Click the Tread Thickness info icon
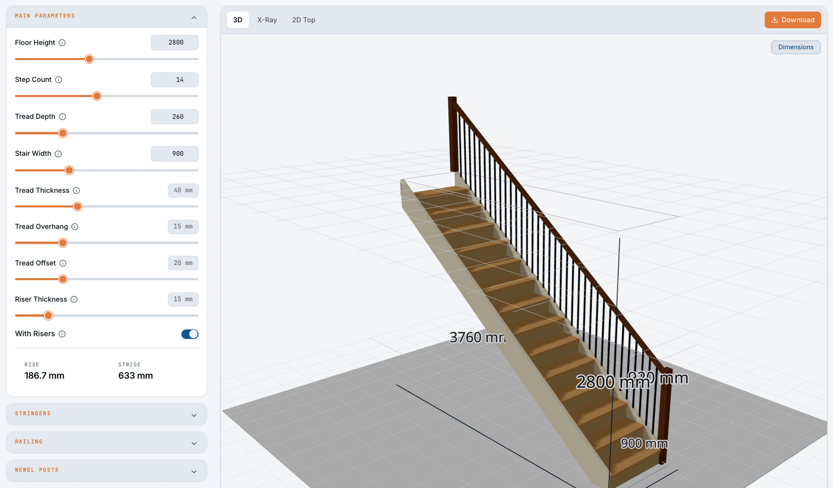 (76, 191)
